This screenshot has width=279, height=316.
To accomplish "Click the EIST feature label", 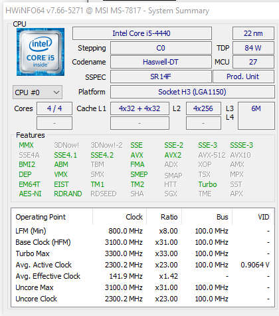I will [x=61, y=184].
